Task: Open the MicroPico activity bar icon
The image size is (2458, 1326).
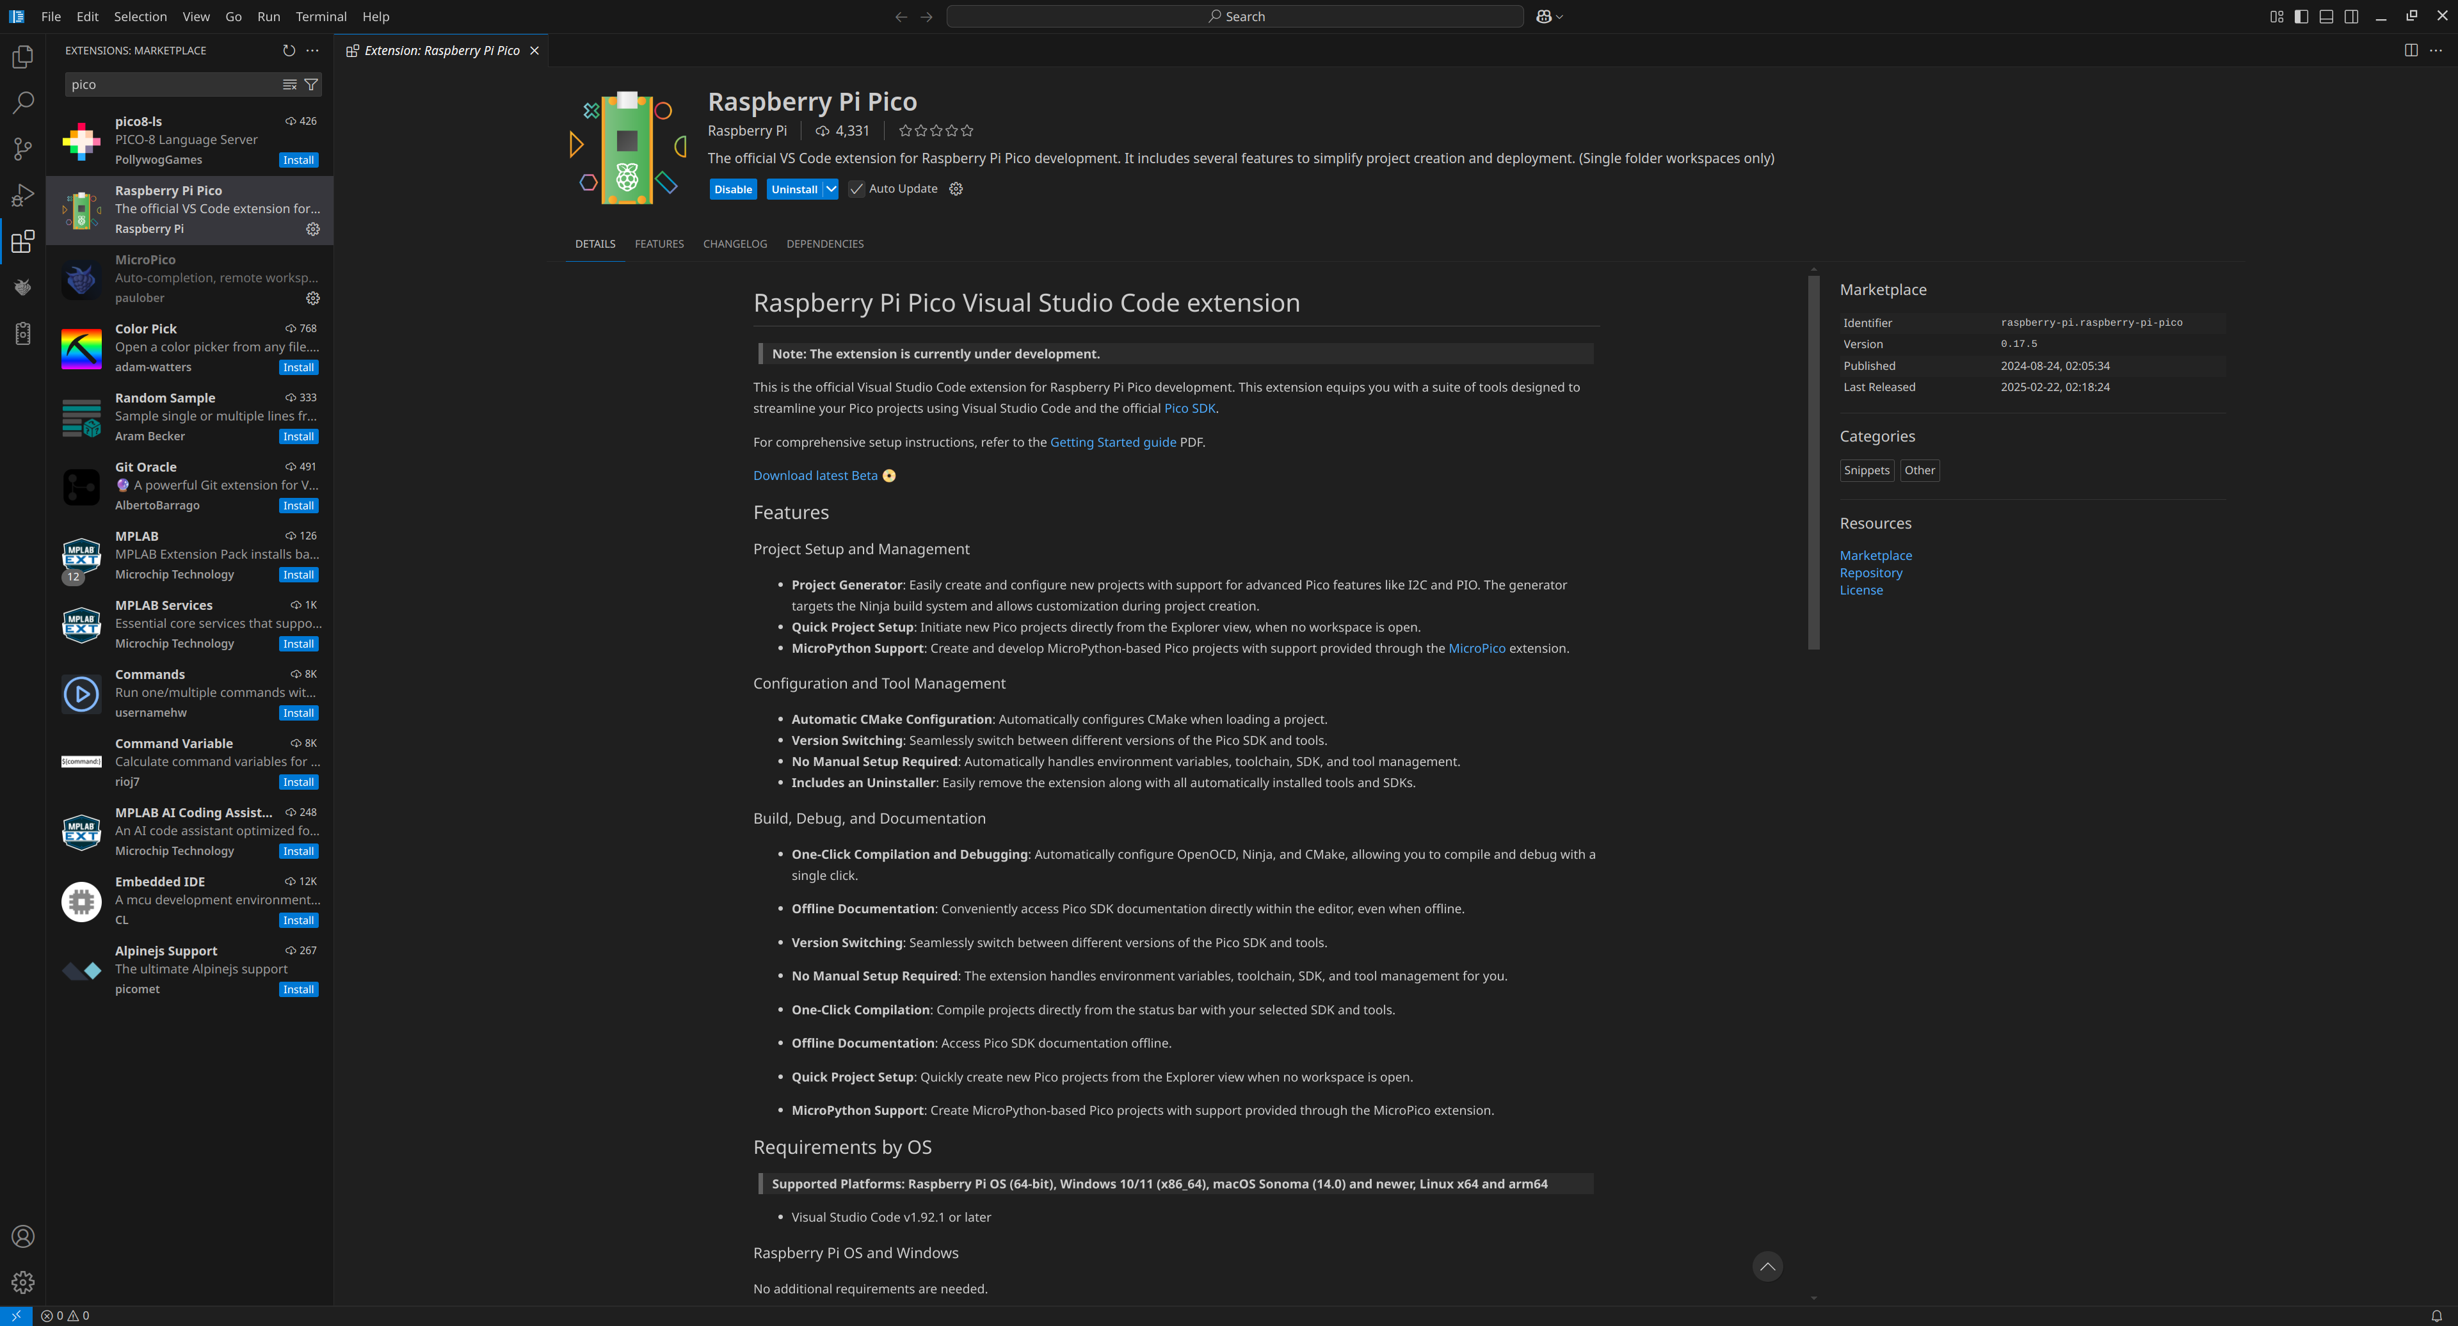Action: tap(23, 287)
